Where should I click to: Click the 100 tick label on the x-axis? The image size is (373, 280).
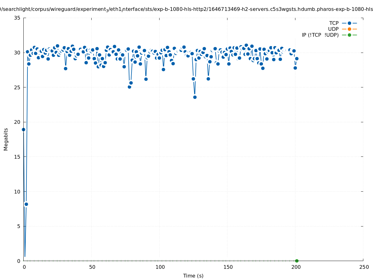160,267
